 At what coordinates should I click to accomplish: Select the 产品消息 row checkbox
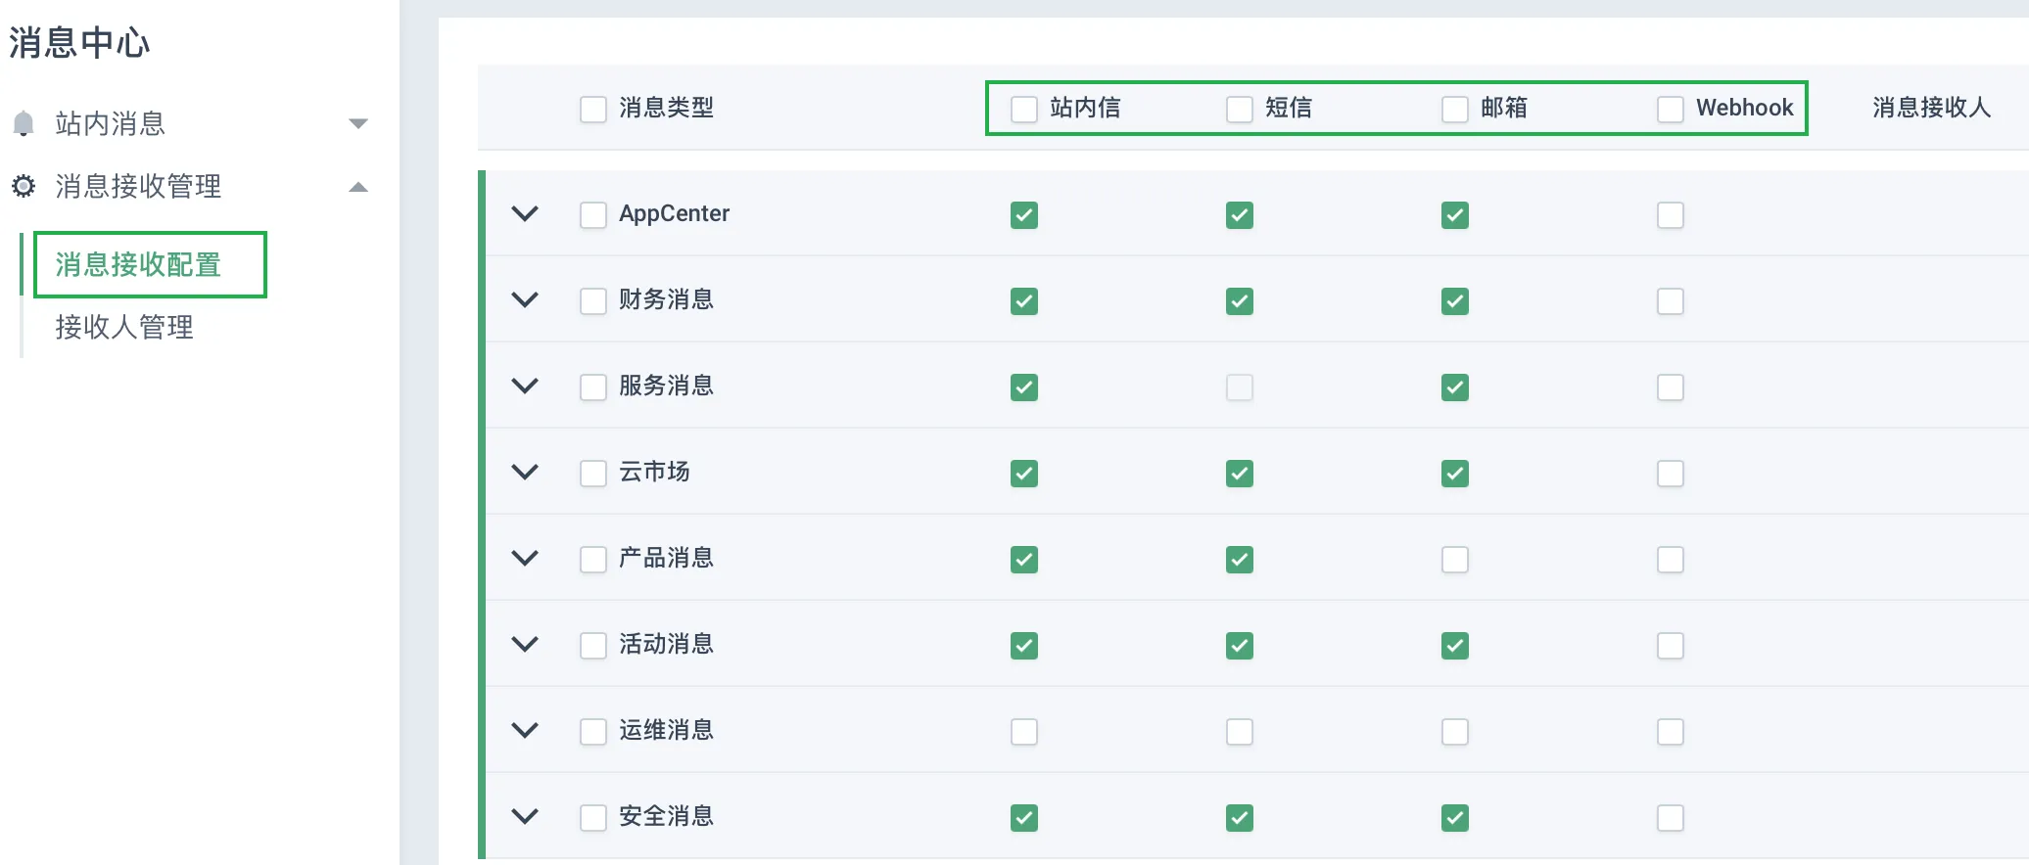click(x=593, y=560)
